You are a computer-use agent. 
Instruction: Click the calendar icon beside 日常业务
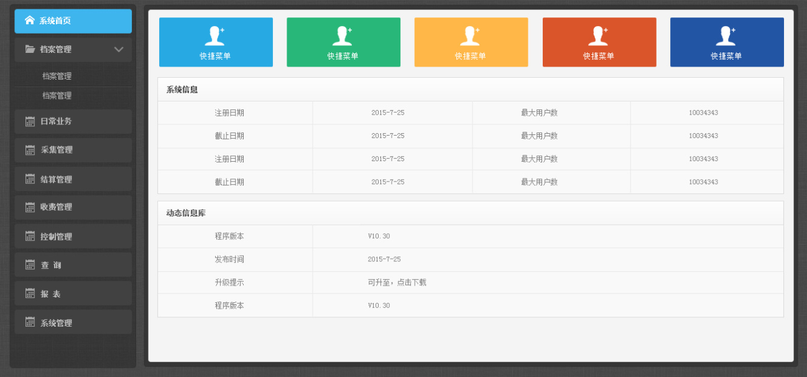[30, 121]
